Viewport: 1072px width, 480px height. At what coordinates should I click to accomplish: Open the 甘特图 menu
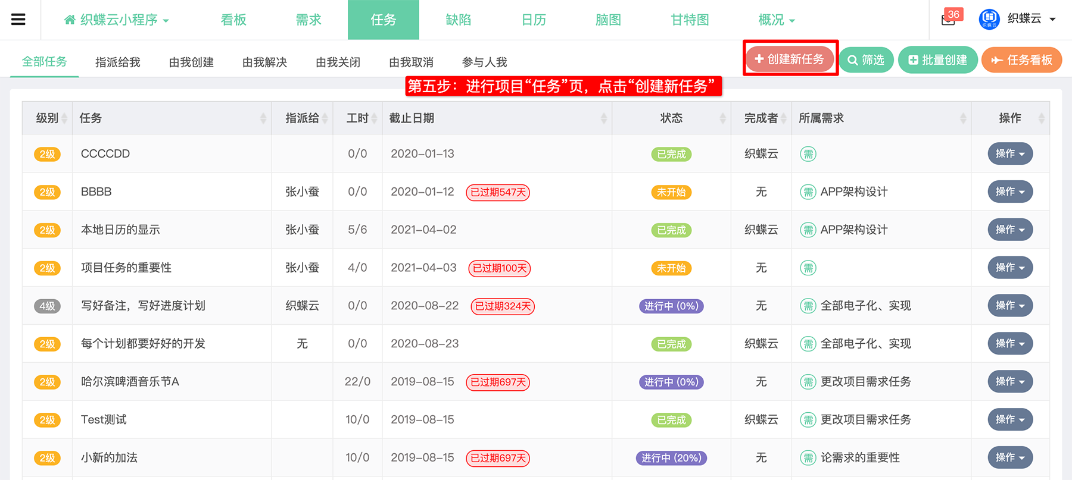690,20
